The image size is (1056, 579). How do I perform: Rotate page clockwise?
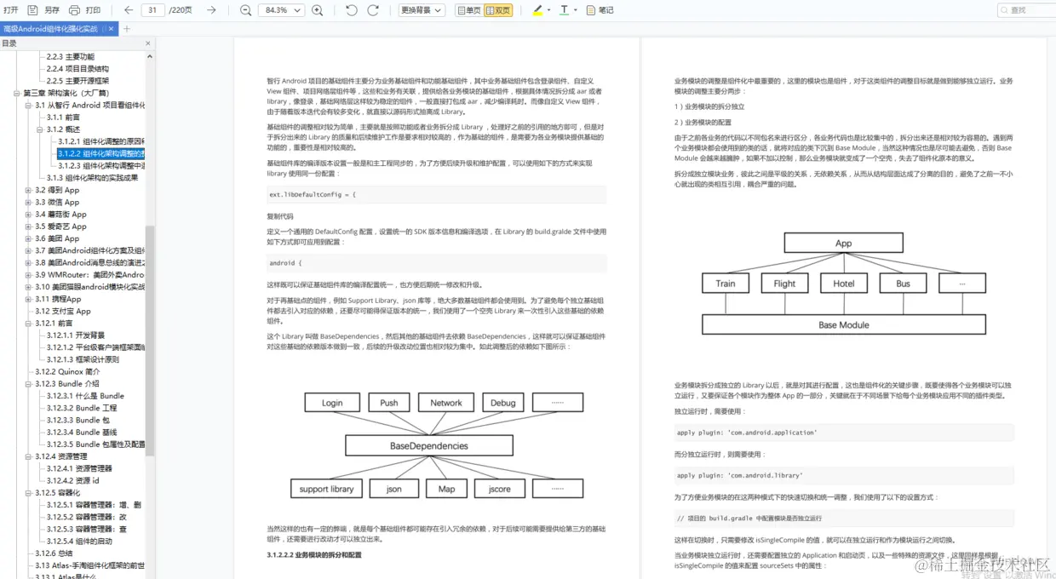click(x=373, y=10)
